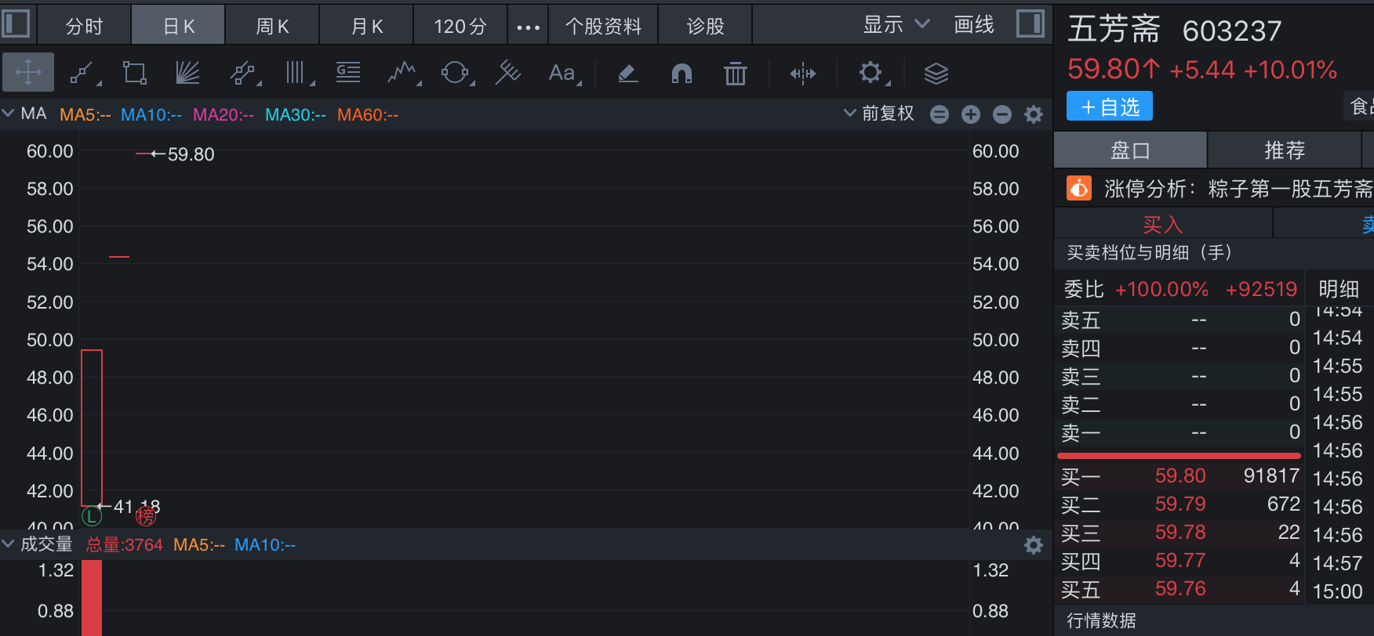Image resolution: width=1374 pixels, height=636 pixels.
Task: Toggle the magnet snap mode
Action: coord(682,73)
